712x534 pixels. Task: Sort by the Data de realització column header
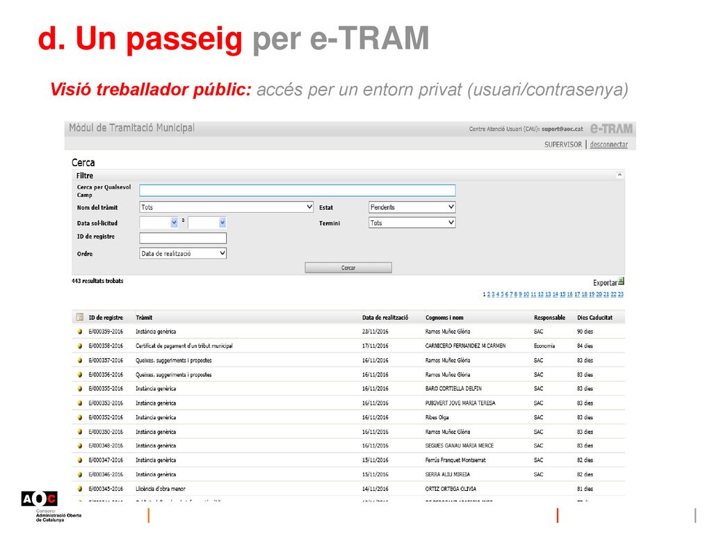point(385,317)
